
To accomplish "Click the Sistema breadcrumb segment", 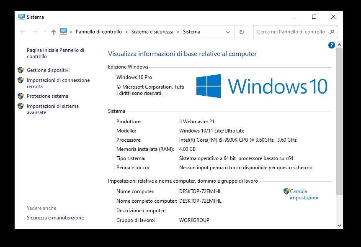I will [x=191, y=32].
